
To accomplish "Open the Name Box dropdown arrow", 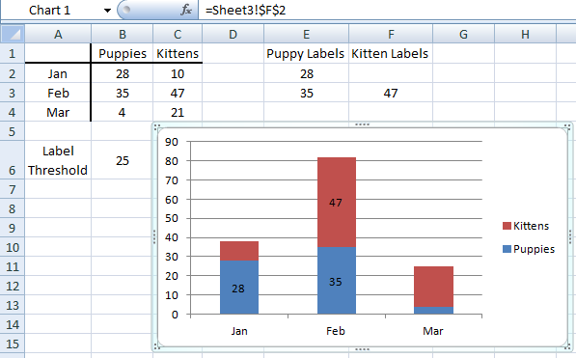I will [x=107, y=11].
